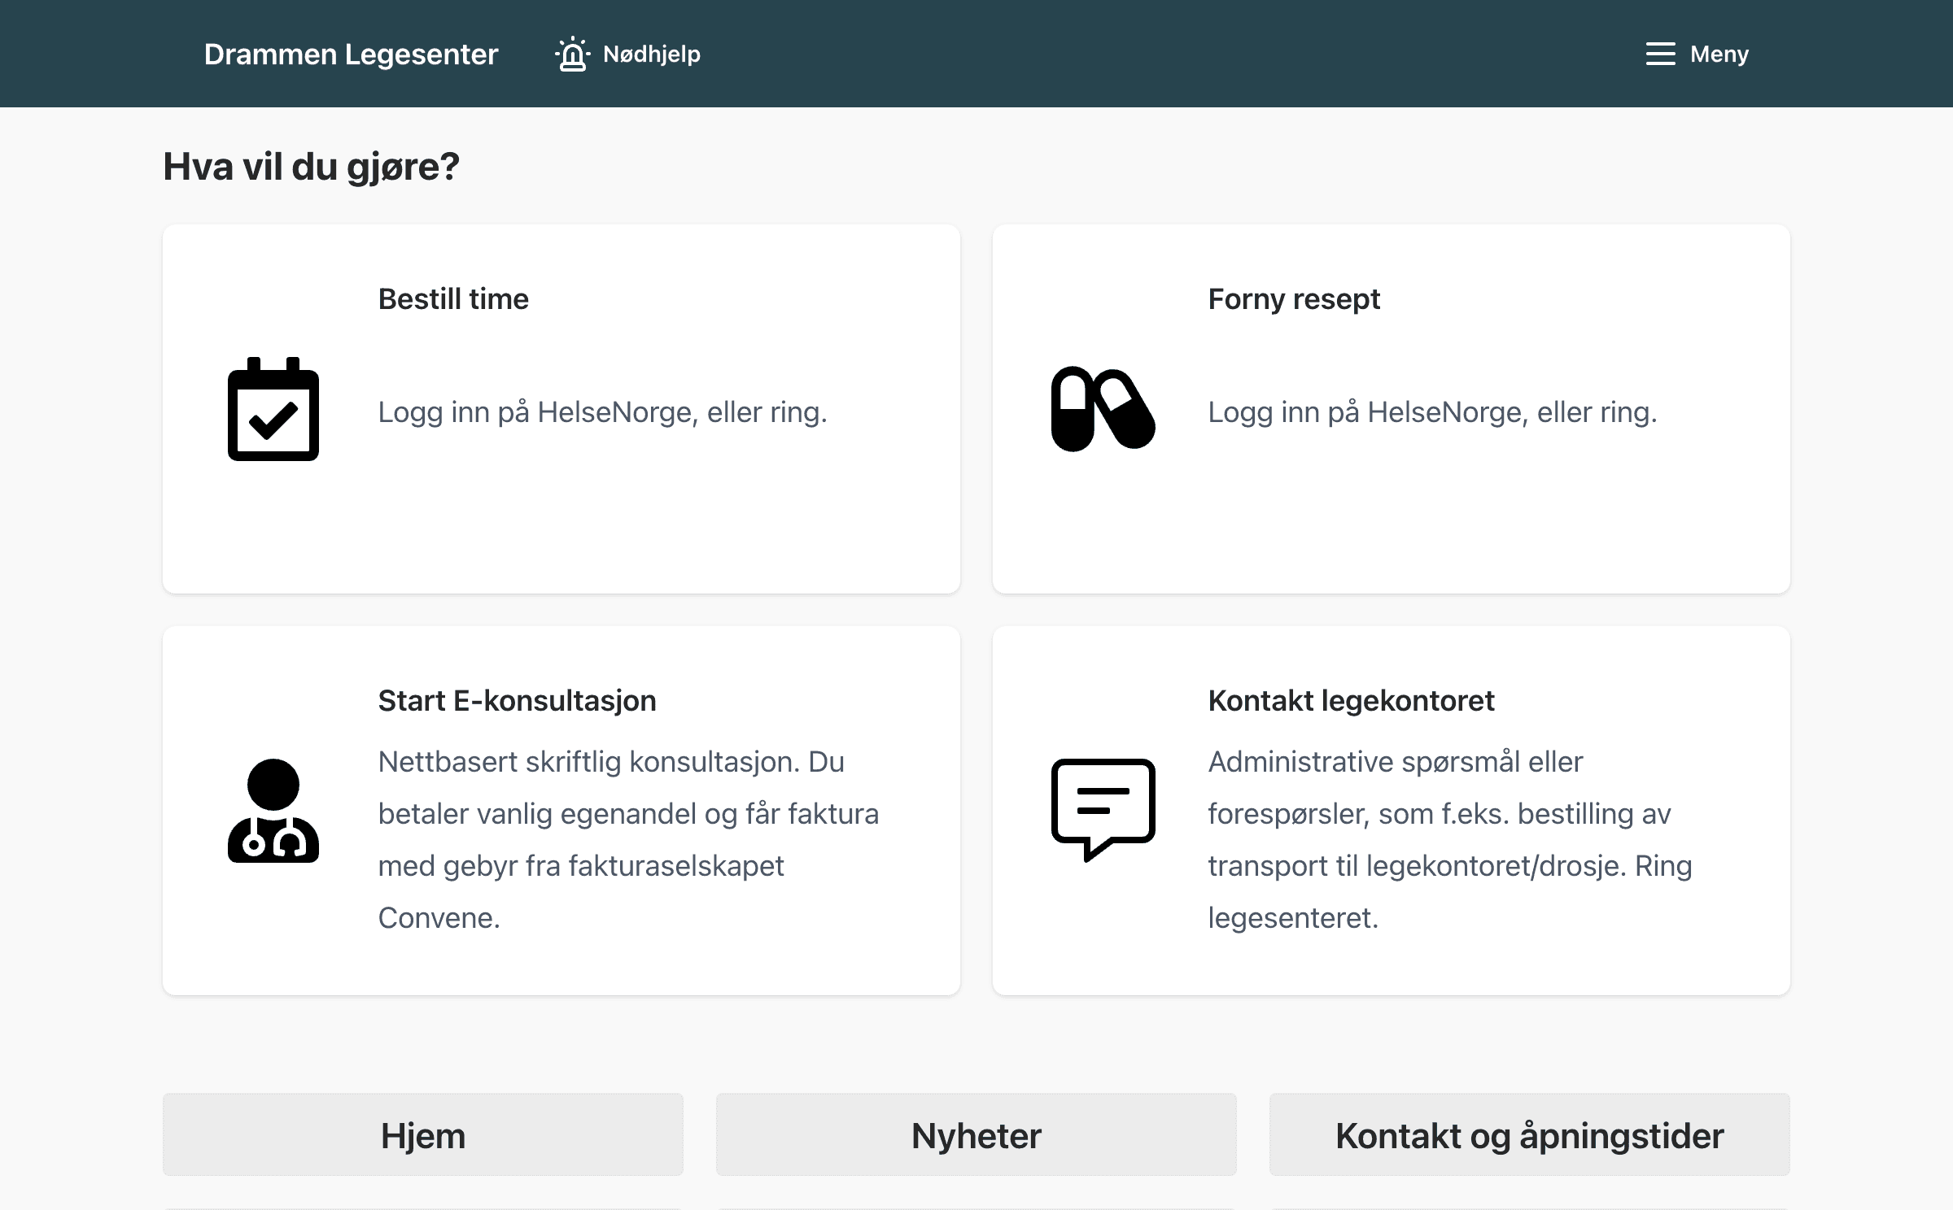
Task: Click the emergency siren icon
Action: [x=573, y=54]
